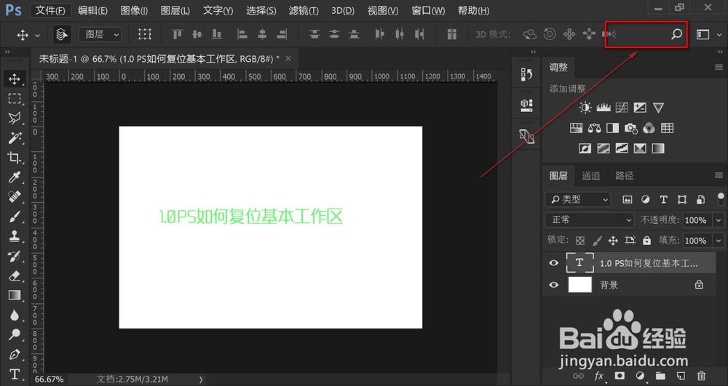Add an Invert adjustment
The image size is (728, 386).
tap(585, 148)
